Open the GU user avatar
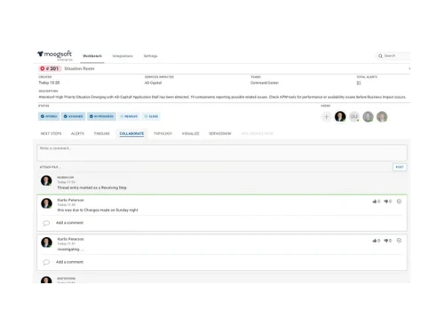Image resolution: width=444 pixels, height=333 pixels. coord(354,116)
